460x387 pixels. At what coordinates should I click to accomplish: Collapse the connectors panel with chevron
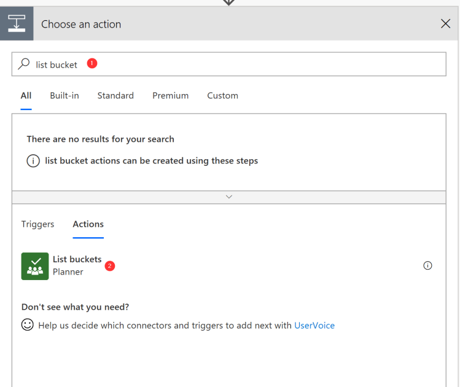pos(229,197)
